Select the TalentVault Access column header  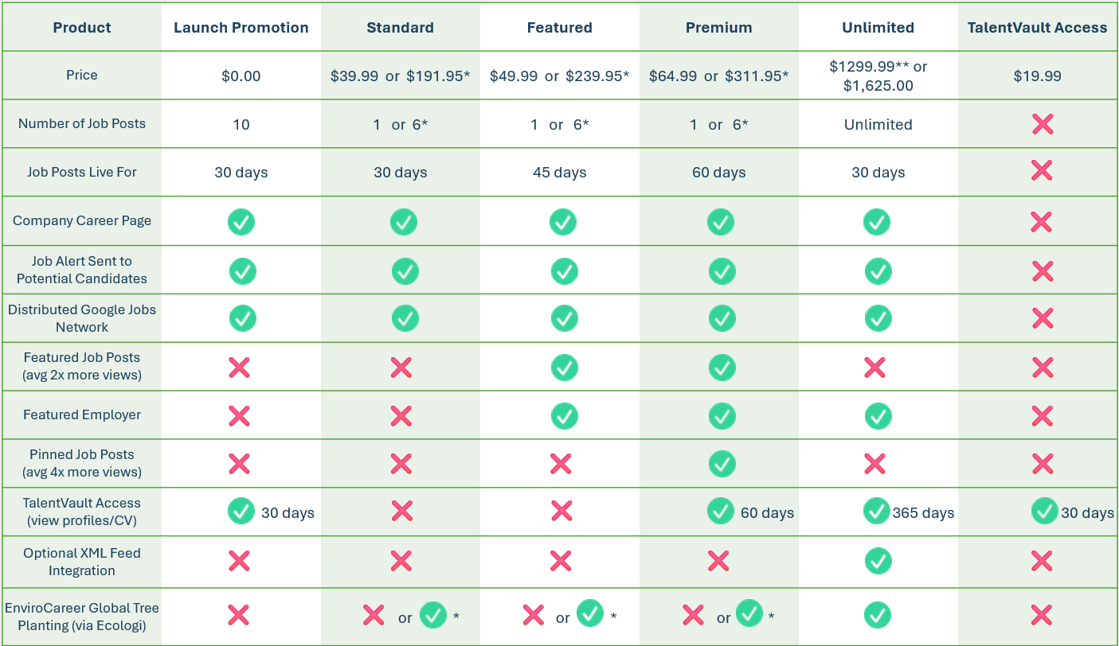[x=1037, y=28]
